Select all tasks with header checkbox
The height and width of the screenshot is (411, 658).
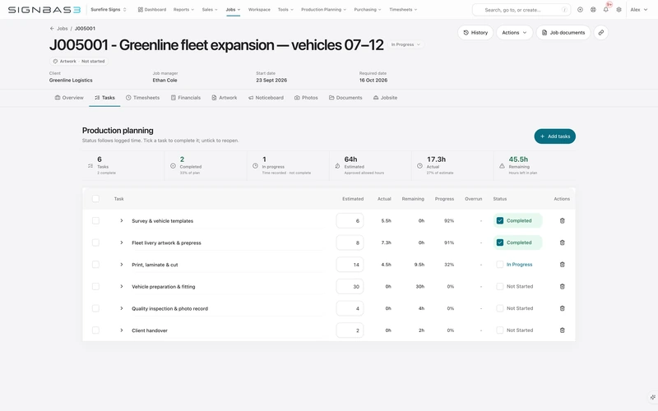[95, 199]
